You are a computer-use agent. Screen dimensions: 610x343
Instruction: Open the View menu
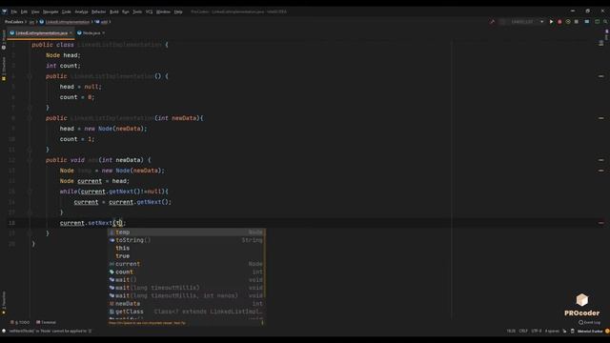coord(35,11)
